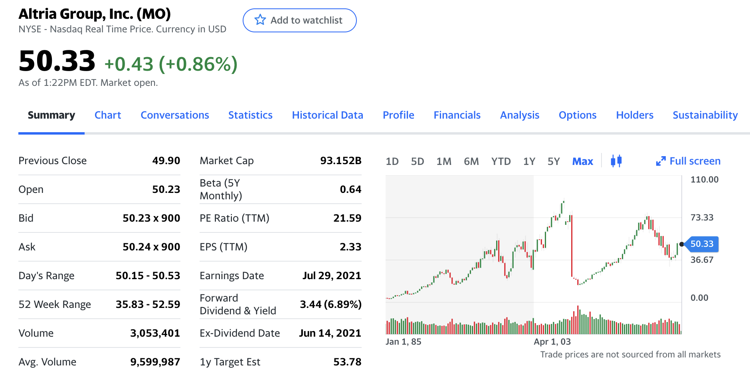The image size is (750, 383).
Task: Click the +0.43 (+0.86%) price change
Action: (x=171, y=64)
